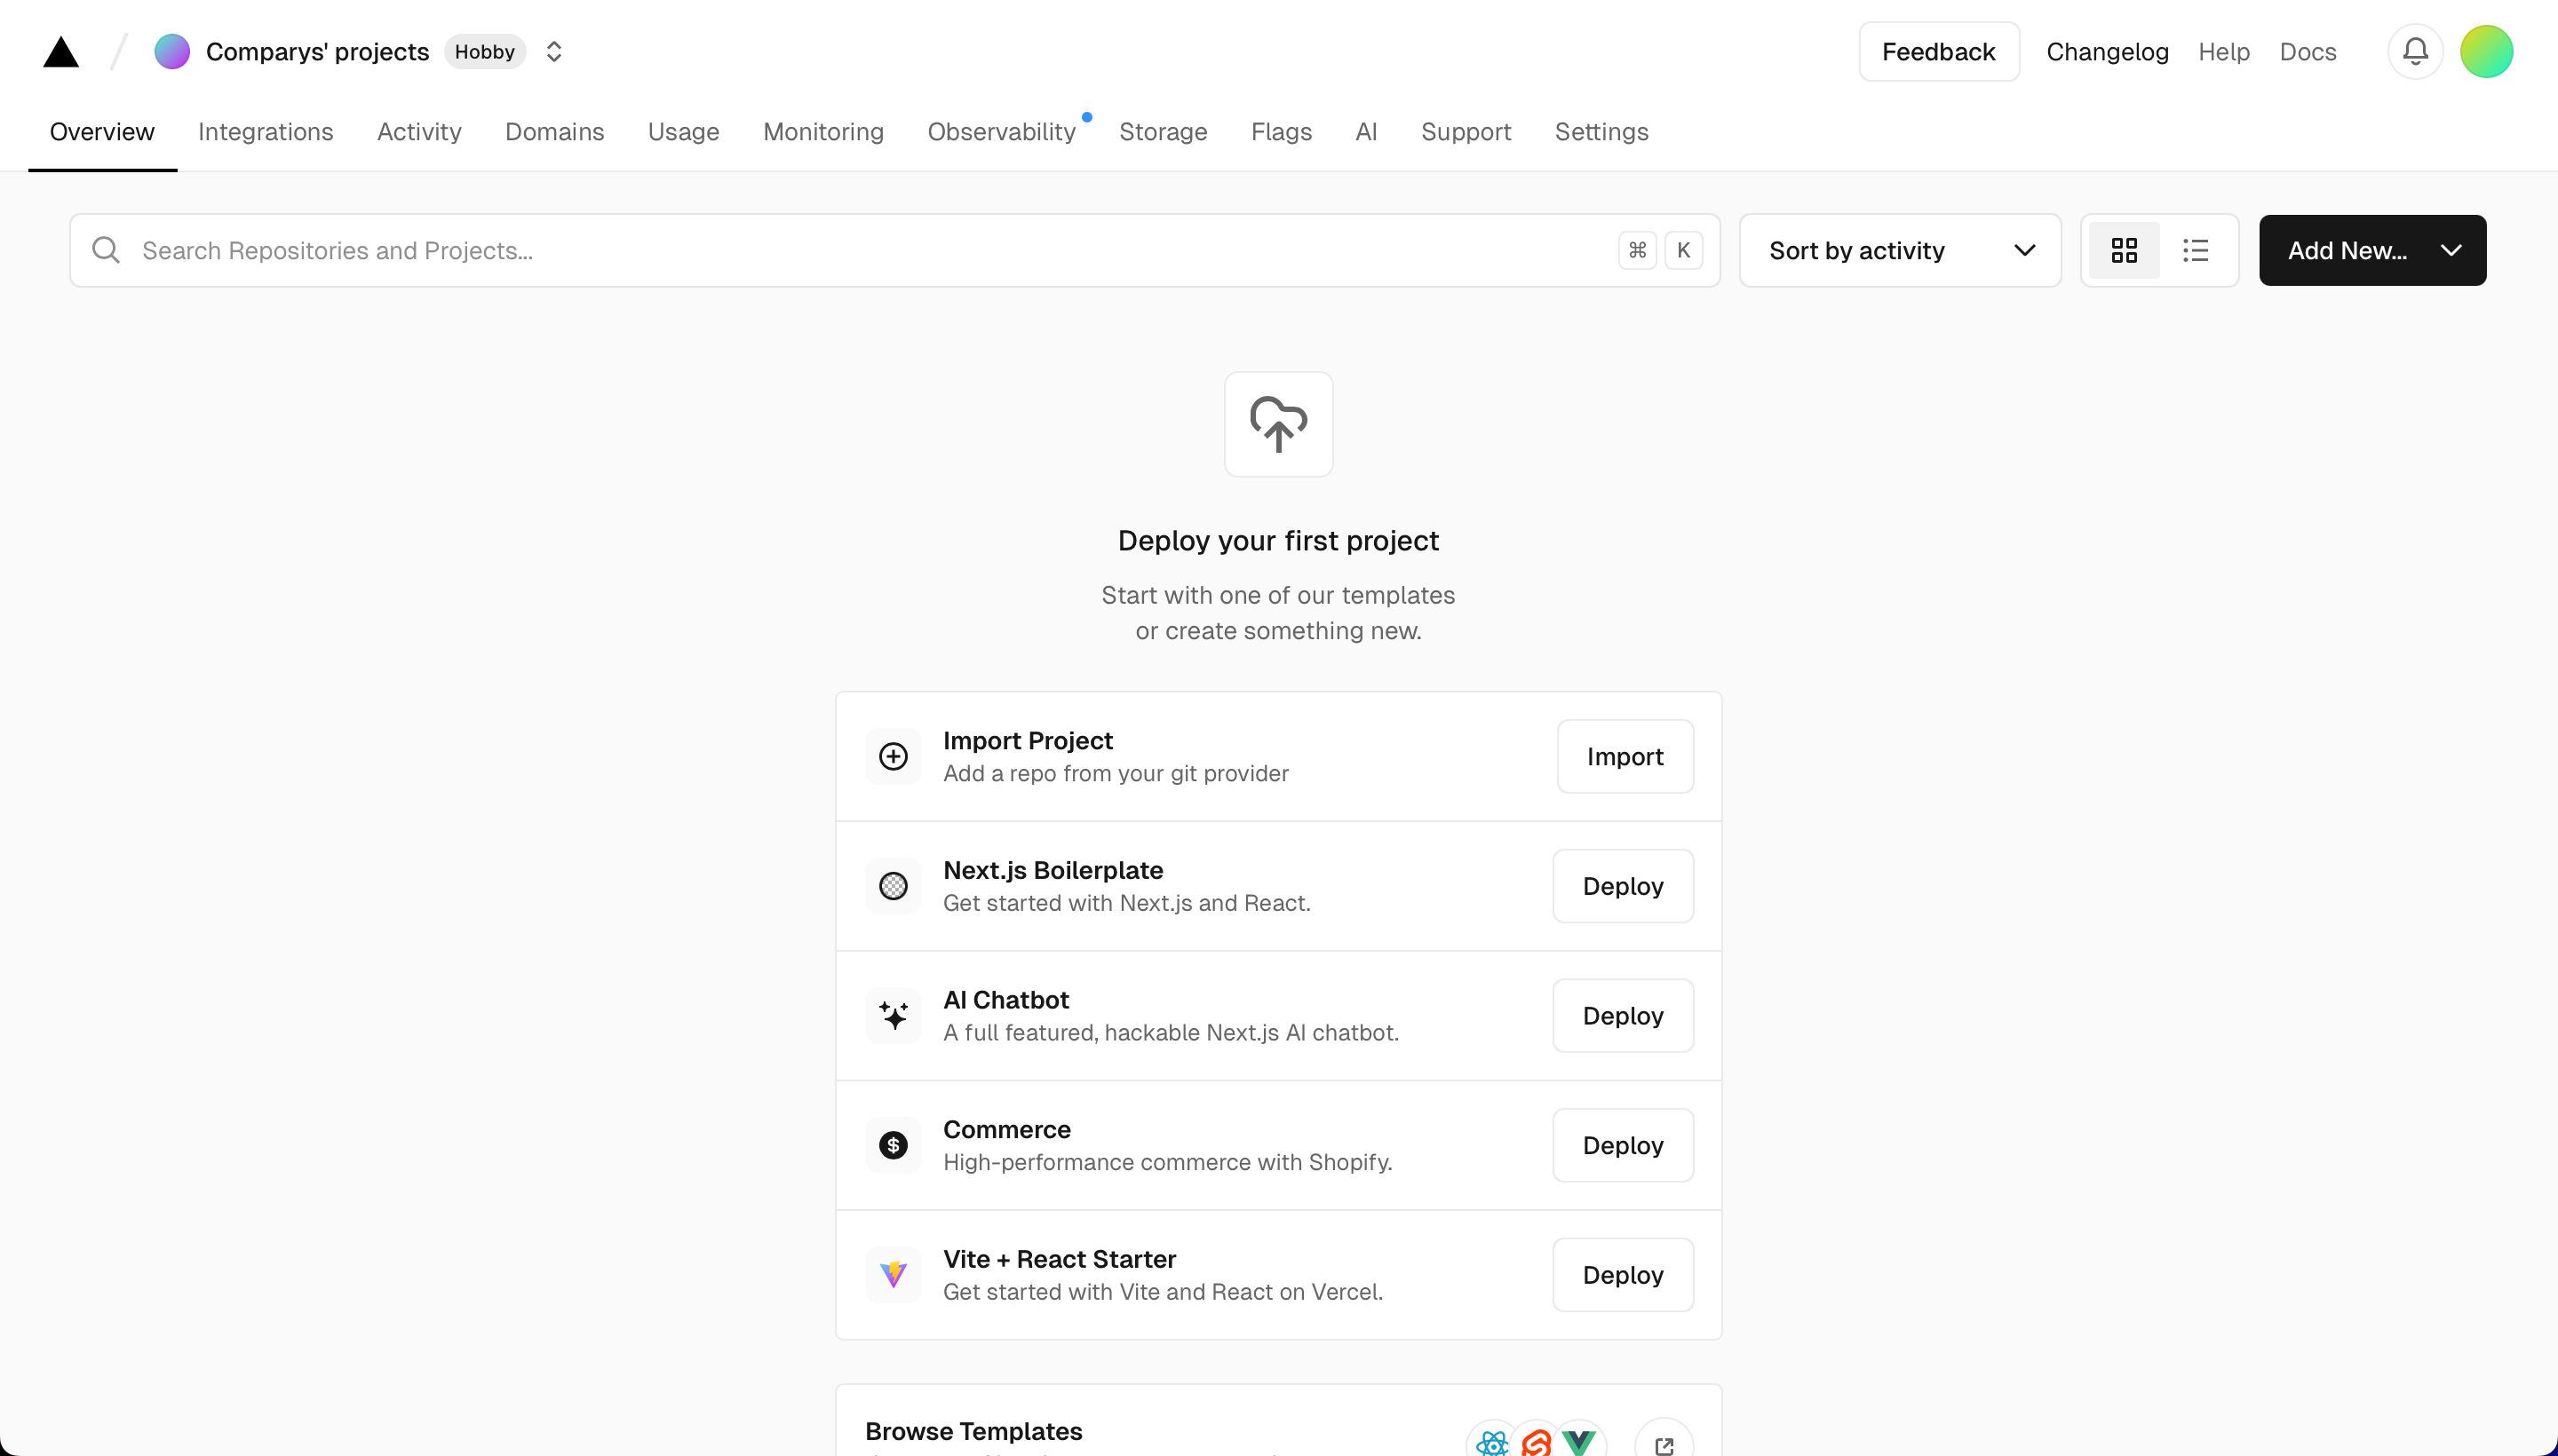The height and width of the screenshot is (1456, 2558).
Task: Select the Overview tab
Action: [102, 132]
